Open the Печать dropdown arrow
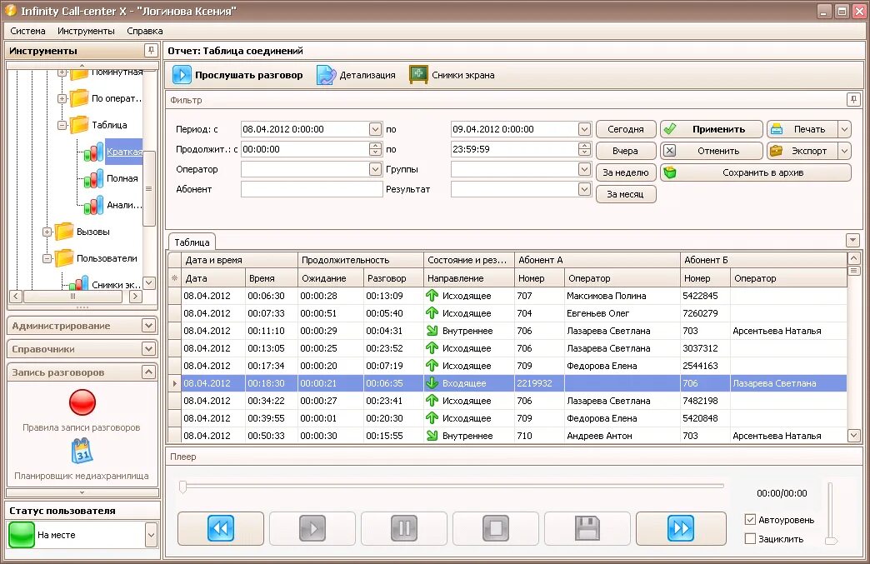The height and width of the screenshot is (564, 870). pos(844,129)
